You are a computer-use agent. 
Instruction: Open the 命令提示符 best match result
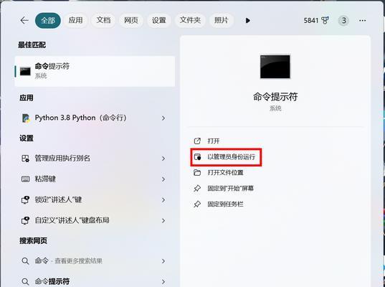point(95,71)
